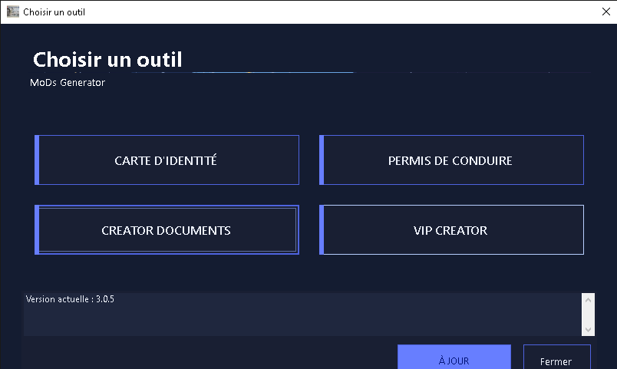
Task: Close the Choisir un outil window
Action: click(606, 12)
